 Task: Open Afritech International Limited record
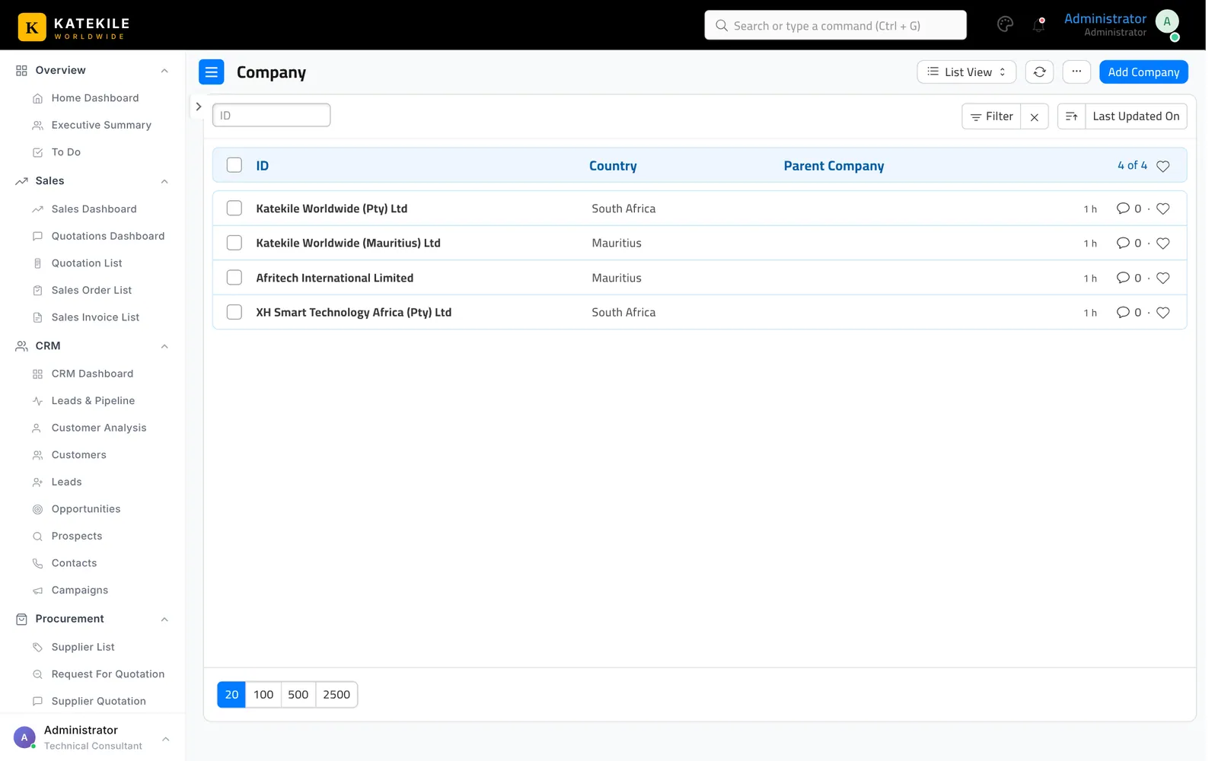coord(335,278)
